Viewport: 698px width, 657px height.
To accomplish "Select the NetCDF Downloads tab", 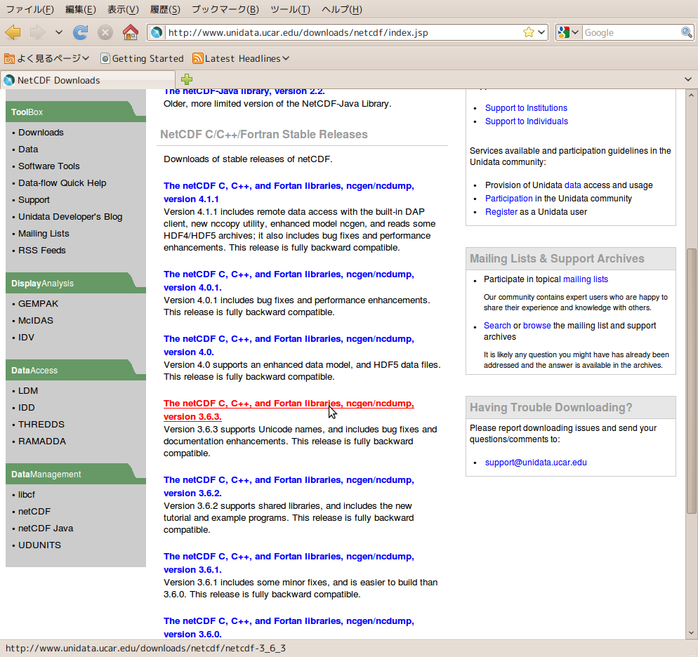I will pyautogui.click(x=87, y=80).
